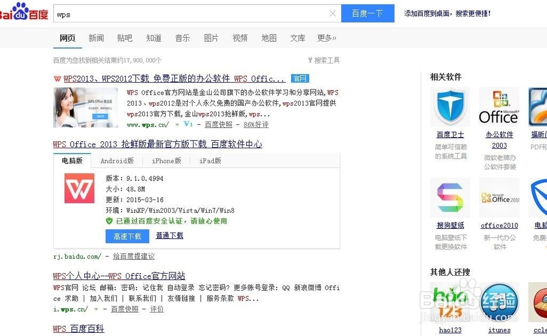The height and width of the screenshot is (336, 547).
Task: Click the 普通下载 link
Action: [x=170, y=235]
